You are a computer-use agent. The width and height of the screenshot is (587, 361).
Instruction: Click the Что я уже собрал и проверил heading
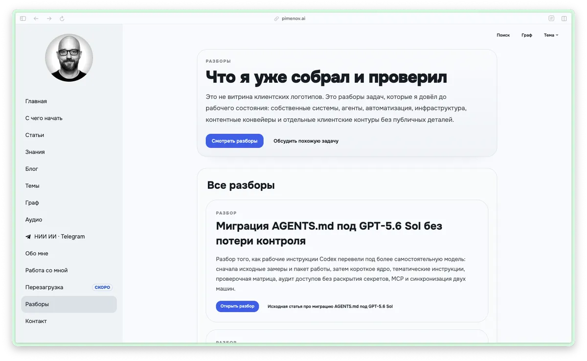click(326, 77)
